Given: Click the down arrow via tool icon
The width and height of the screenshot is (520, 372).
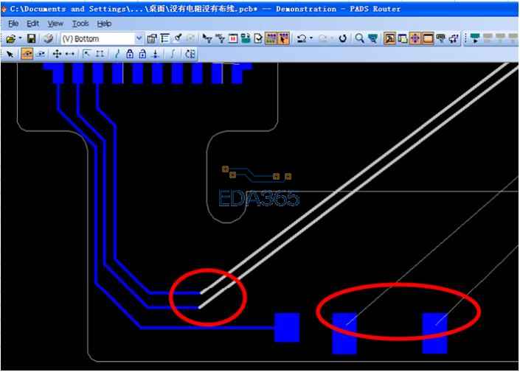Looking at the screenshot, I should (x=155, y=54).
